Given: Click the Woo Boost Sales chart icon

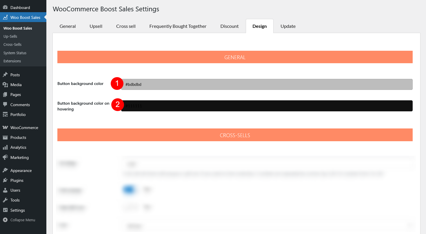Looking at the screenshot, I should (x=5, y=17).
